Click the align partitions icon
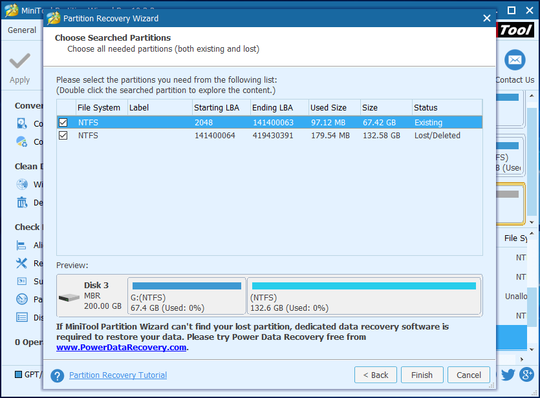Screen dimensions: 540x398 [22, 246]
